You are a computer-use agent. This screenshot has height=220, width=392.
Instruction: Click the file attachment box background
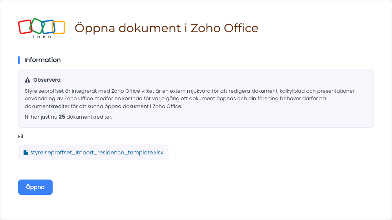click(93, 152)
